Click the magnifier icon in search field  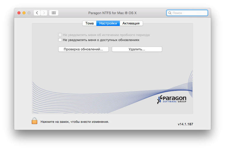tap(170, 13)
